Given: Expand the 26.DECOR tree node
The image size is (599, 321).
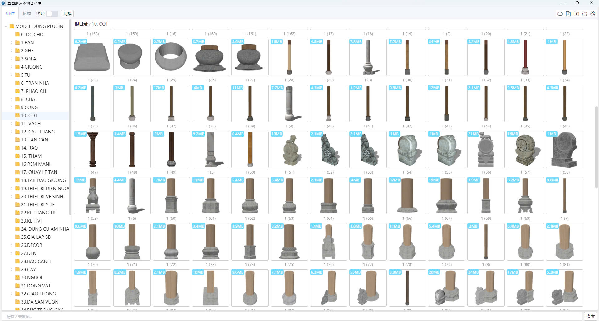Looking at the screenshot, I should point(12,245).
